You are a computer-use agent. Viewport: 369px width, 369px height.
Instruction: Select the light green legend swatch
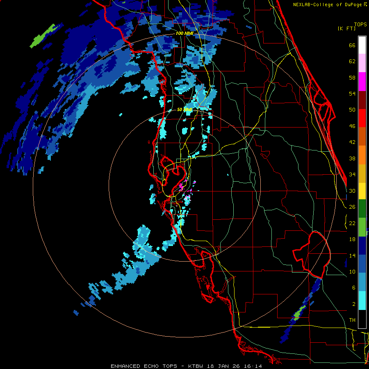coord(362,227)
